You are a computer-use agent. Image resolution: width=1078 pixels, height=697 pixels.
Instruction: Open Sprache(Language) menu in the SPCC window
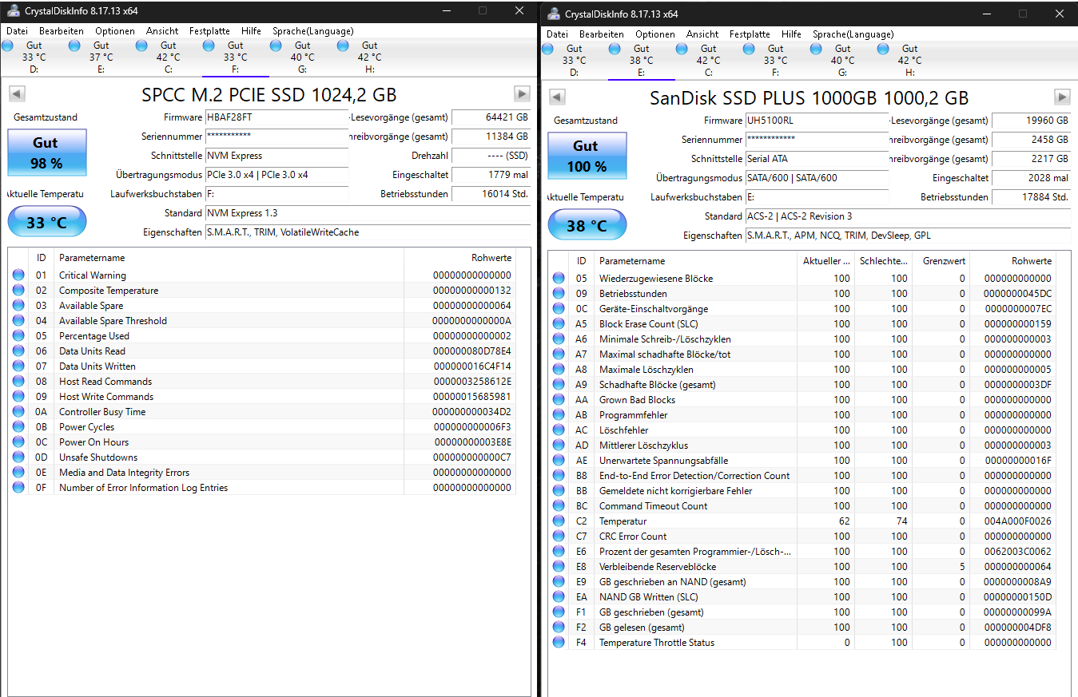[313, 31]
